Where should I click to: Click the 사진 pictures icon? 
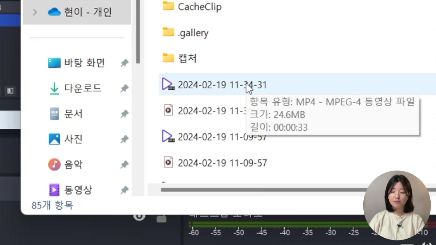coord(54,139)
